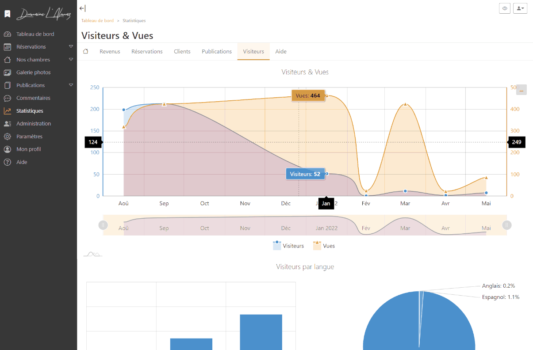Collapse the sidebar with the arrow icon
The width and height of the screenshot is (533, 350).
pyautogui.click(x=82, y=8)
